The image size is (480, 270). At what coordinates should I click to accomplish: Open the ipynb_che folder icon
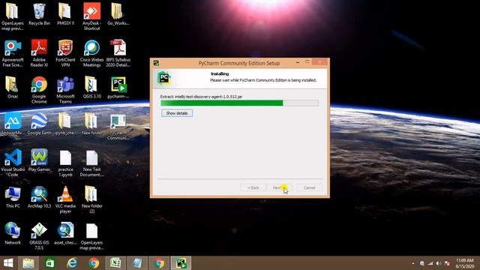click(65, 124)
